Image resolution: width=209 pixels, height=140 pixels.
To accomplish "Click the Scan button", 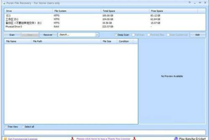I will point(12,35).
